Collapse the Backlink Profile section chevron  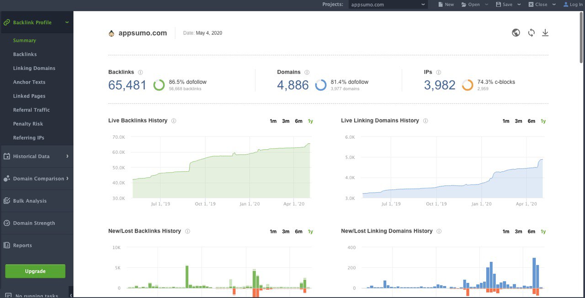(x=67, y=22)
